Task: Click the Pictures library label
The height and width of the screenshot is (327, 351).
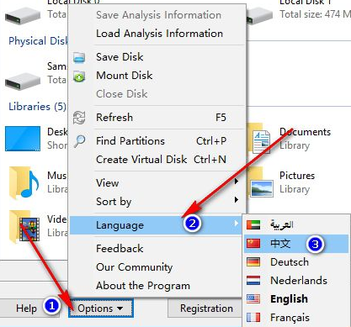Action: [x=297, y=176]
